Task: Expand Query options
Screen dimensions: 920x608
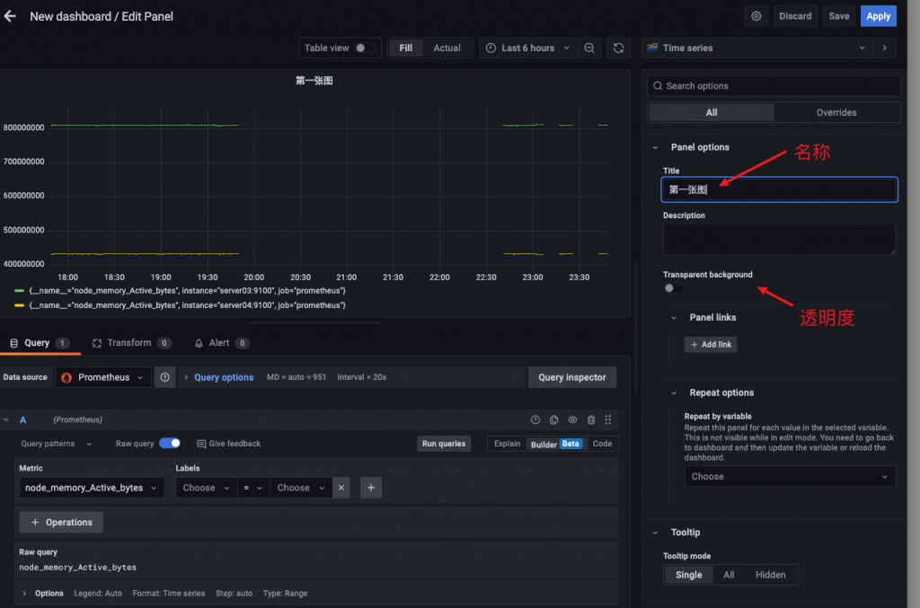Action: click(224, 377)
